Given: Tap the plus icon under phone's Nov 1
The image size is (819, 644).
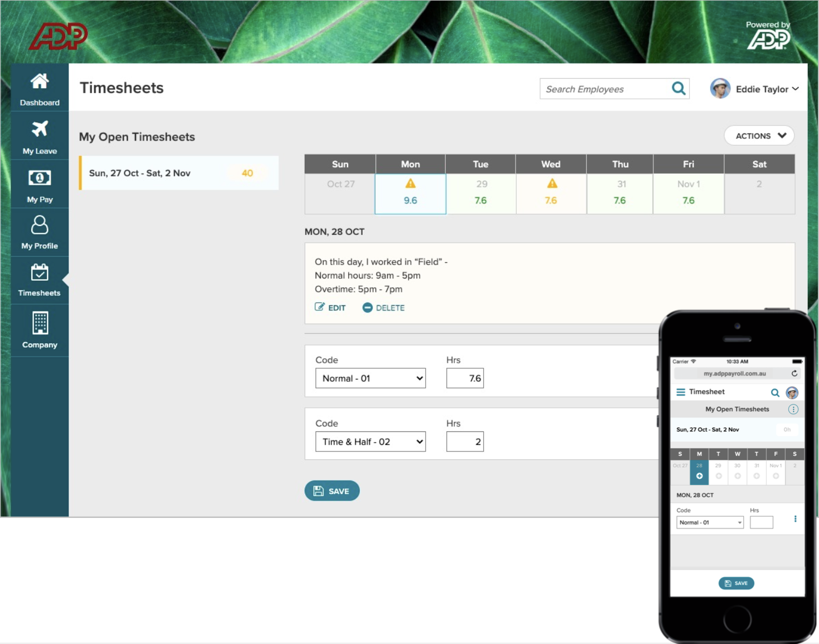Looking at the screenshot, I should pyautogui.click(x=775, y=476).
